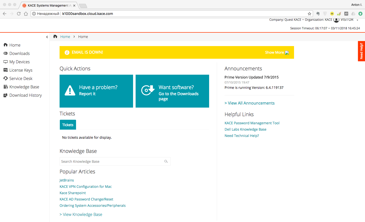The height and width of the screenshot is (222, 365).
Task: Close the KACE Systems Management tab
Action: pos(74,5)
